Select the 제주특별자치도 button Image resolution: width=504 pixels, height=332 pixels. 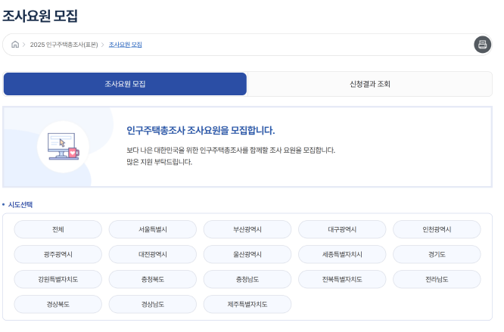point(247,304)
